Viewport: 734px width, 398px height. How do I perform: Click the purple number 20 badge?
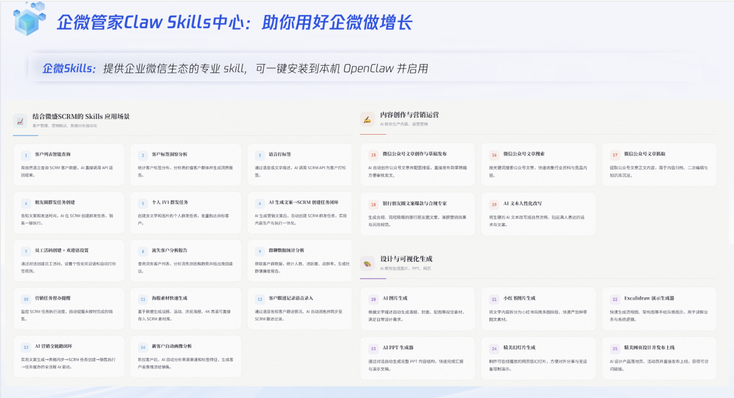(373, 299)
